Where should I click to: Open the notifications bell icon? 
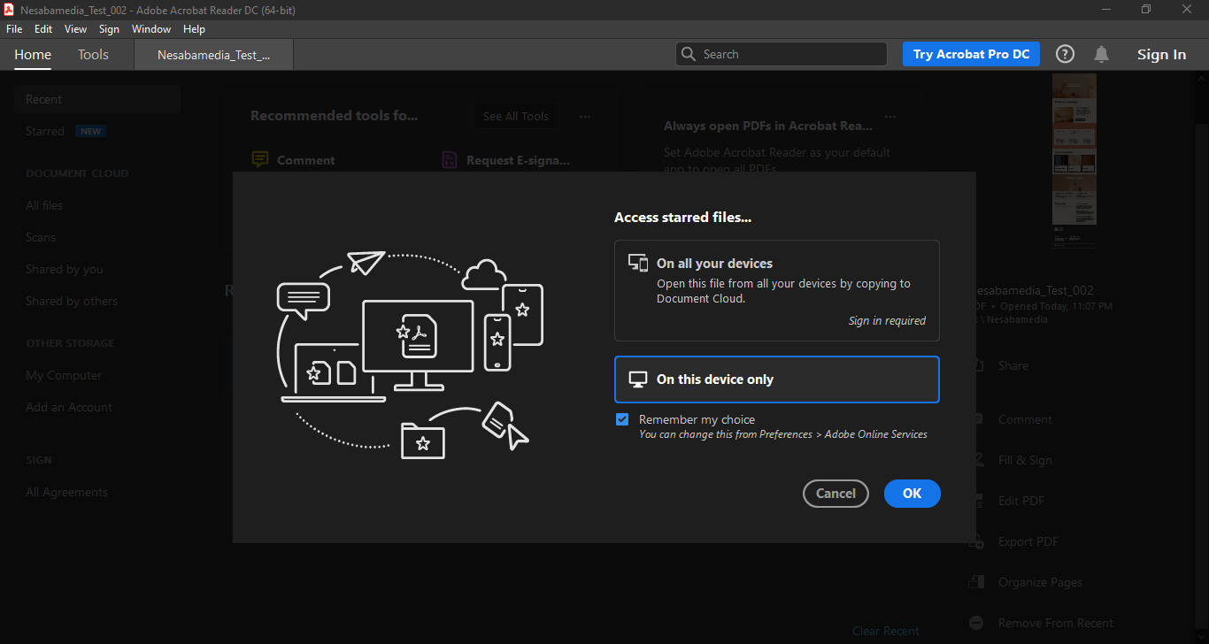1101,54
